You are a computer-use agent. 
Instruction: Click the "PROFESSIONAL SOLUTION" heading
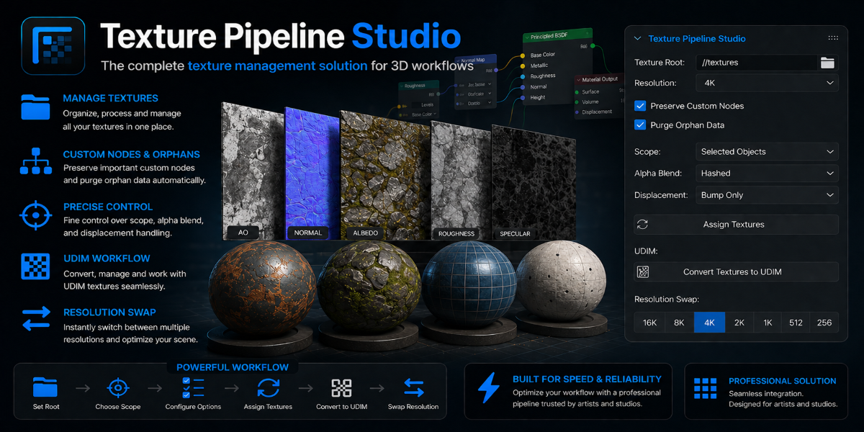[x=783, y=381]
